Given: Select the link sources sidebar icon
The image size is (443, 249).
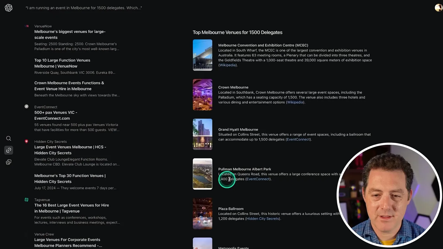Looking at the screenshot, I should coord(9,150).
